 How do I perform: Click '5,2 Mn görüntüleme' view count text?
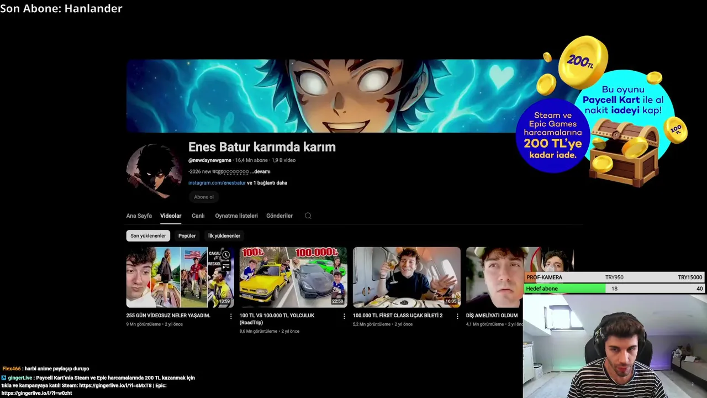coord(372,324)
